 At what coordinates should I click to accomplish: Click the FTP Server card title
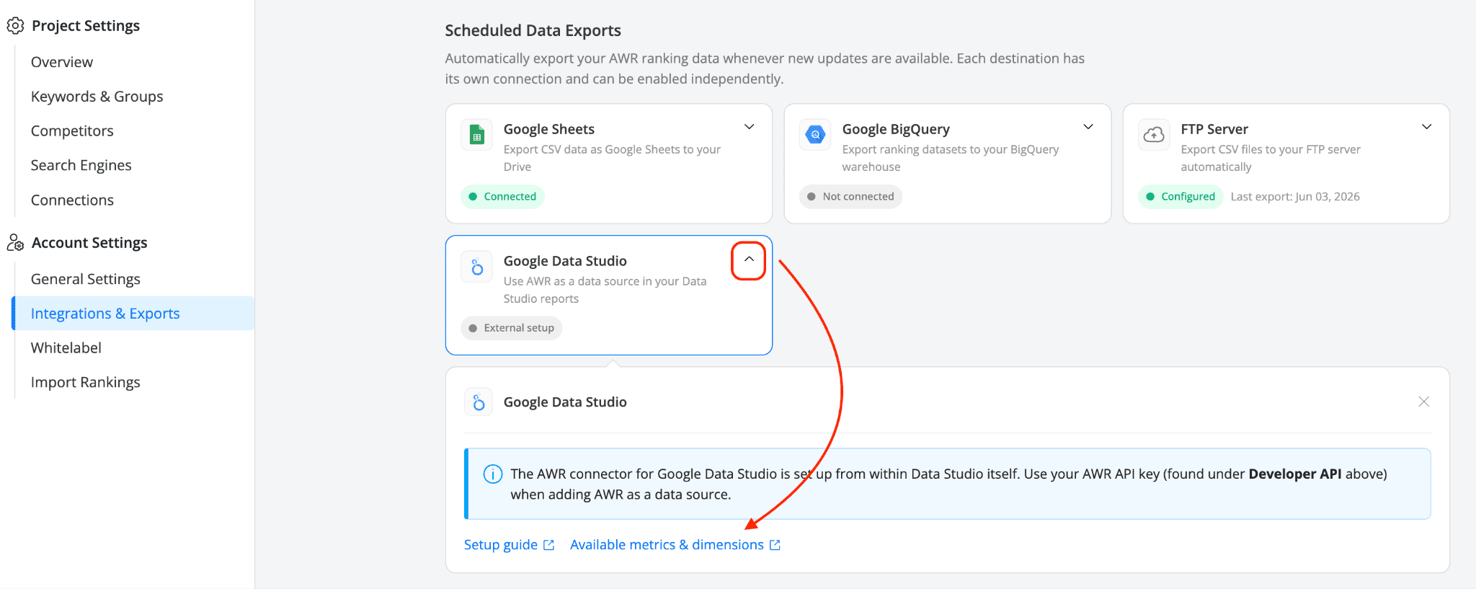[1214, 129]
